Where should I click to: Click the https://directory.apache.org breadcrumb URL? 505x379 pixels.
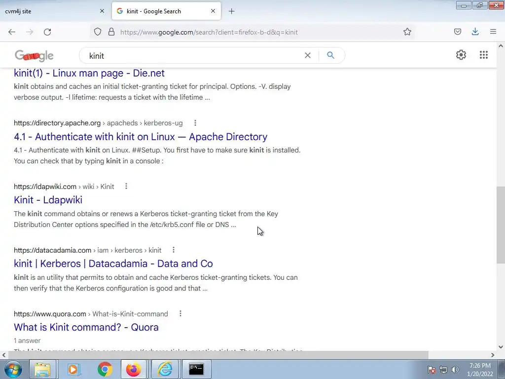[x=57, y=123]
